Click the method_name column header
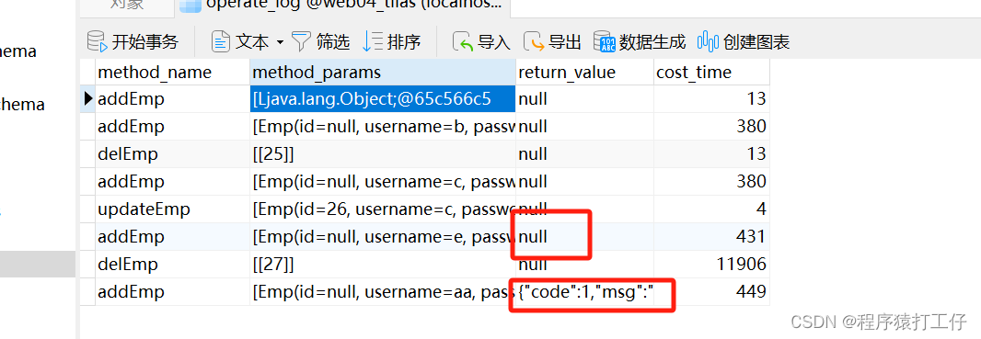Screen dimensions: 981x339 (x=172, y=73)
